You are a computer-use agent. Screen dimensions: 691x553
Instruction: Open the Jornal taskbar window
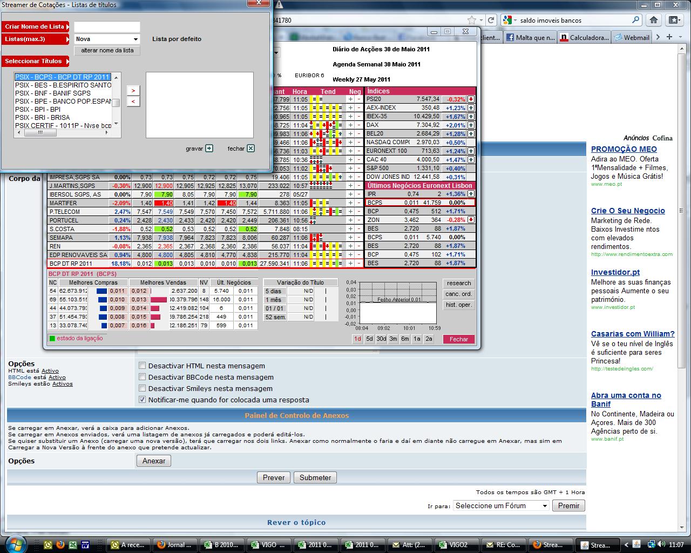tap(175, 545)
